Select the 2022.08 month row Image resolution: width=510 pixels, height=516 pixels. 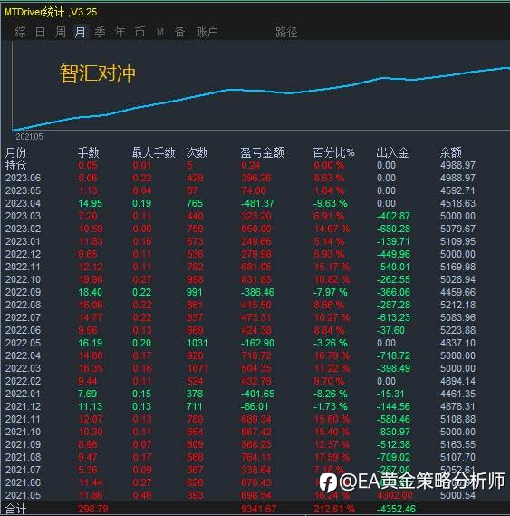[240, 305]
